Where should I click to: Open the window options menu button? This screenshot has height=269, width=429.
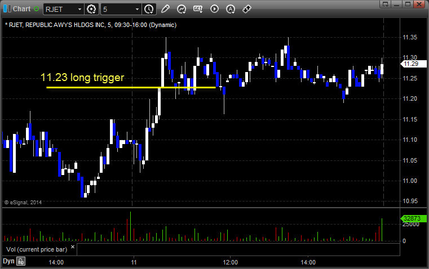pyautogui.click(x=386, y=4)
